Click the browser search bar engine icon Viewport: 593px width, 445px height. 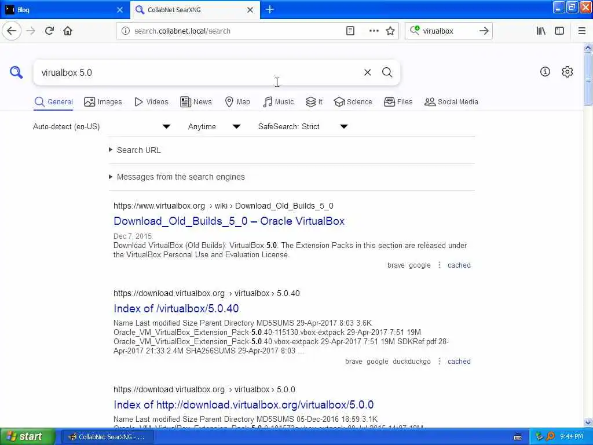415,30
